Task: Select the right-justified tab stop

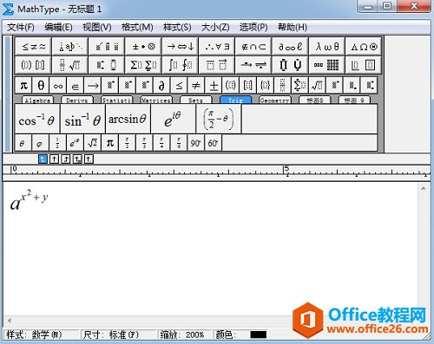Action: coord(66,159)
